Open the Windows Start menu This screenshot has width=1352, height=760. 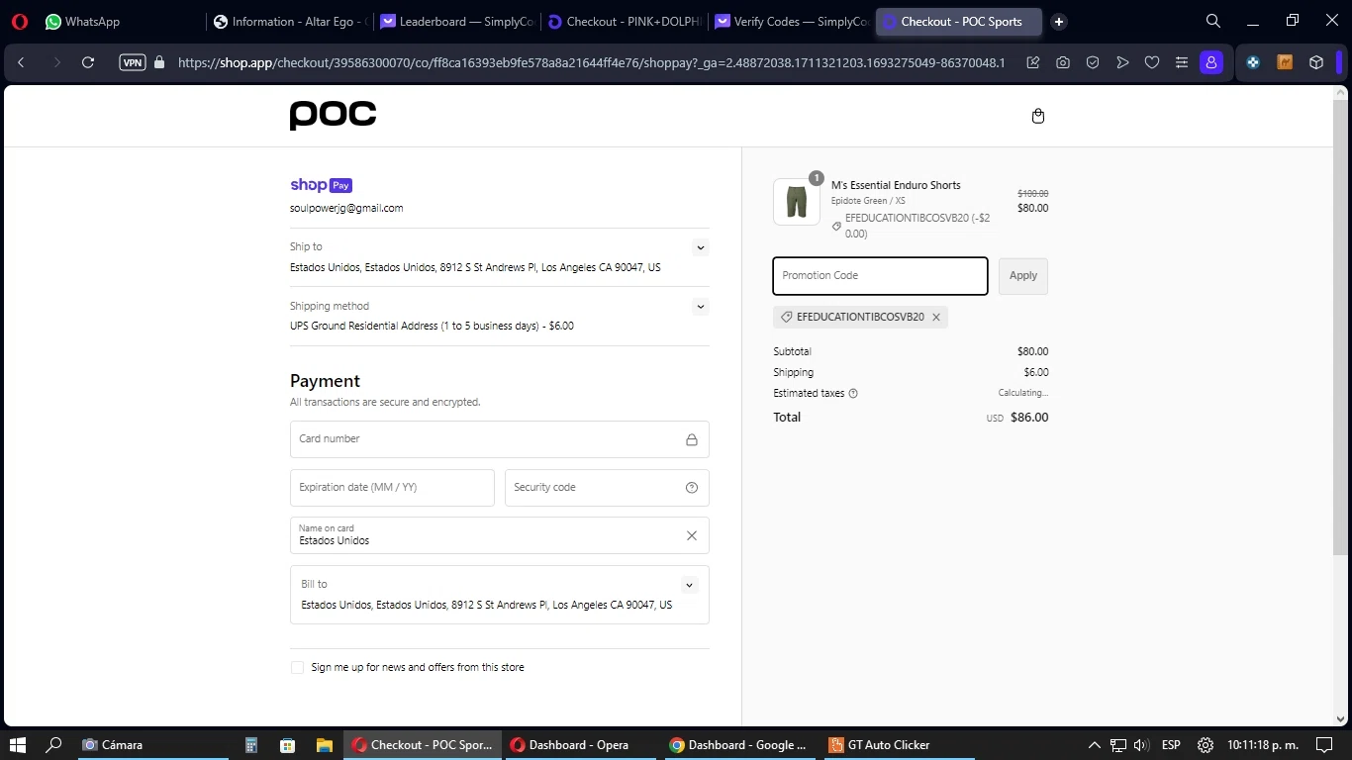(17, 745)
